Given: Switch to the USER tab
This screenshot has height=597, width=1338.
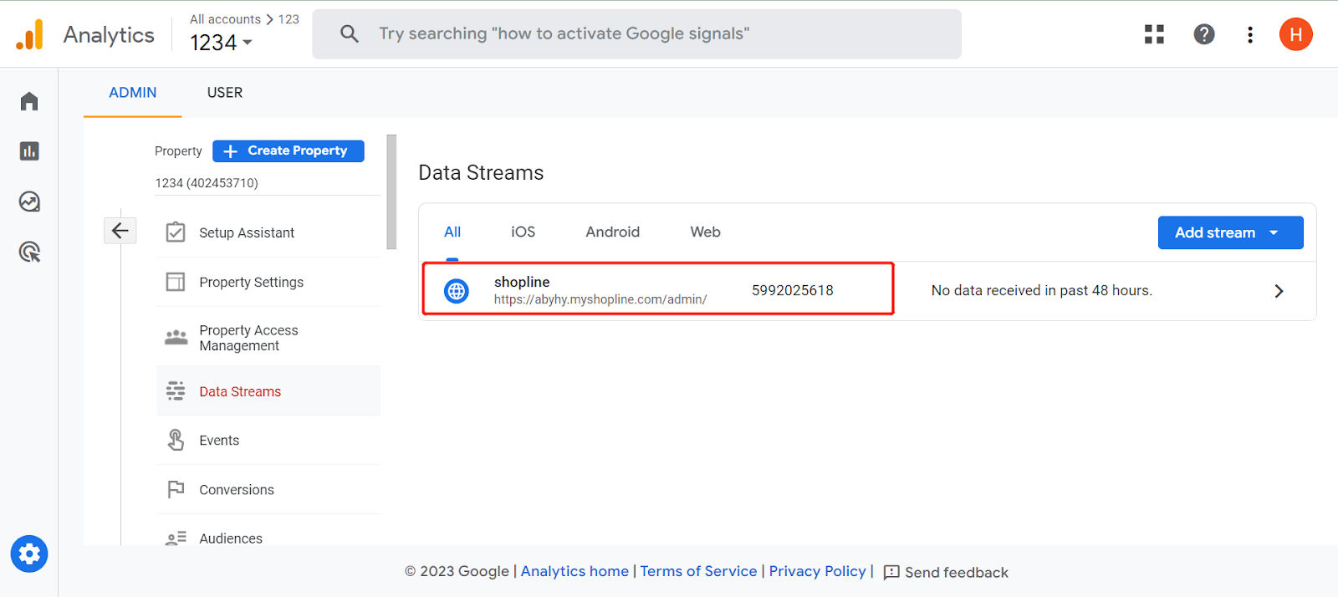Looking at the screenshot, I should (x=225, y=93).
